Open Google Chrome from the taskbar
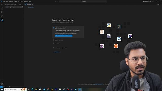The height and width of the screenshot is (91, 162). coord(48,89)
